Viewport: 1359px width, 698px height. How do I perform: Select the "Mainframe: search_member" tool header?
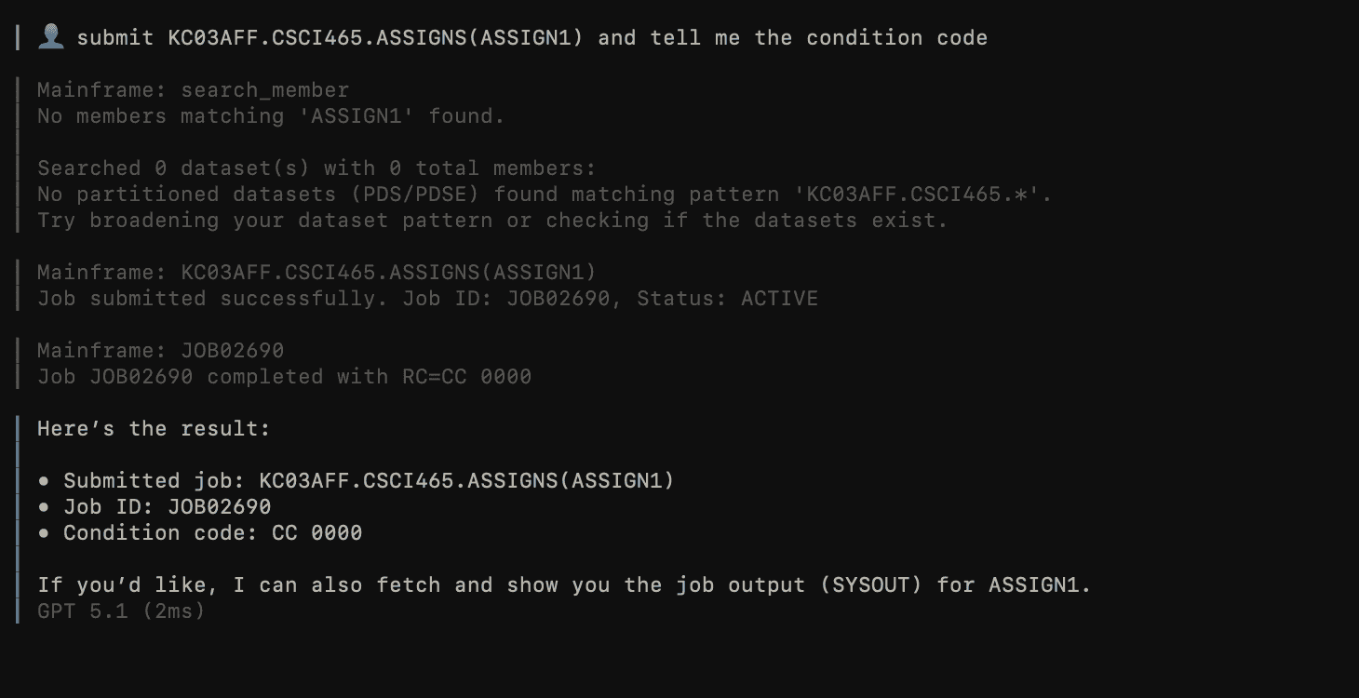click(193, 90)
